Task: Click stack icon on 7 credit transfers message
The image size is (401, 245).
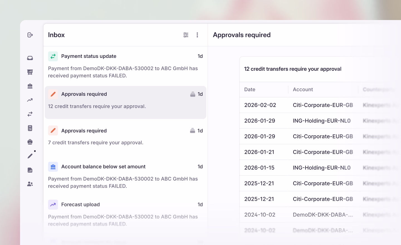Action: [192, 131]
